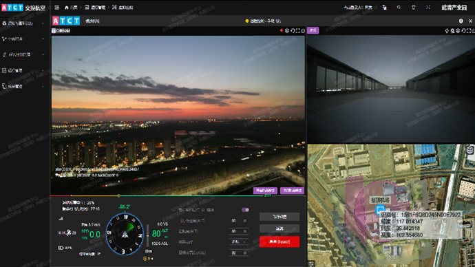This screenshot has height=267, width=475.
Task: Select the purple tab above dock camera
Action: click(x=313, y=30)
